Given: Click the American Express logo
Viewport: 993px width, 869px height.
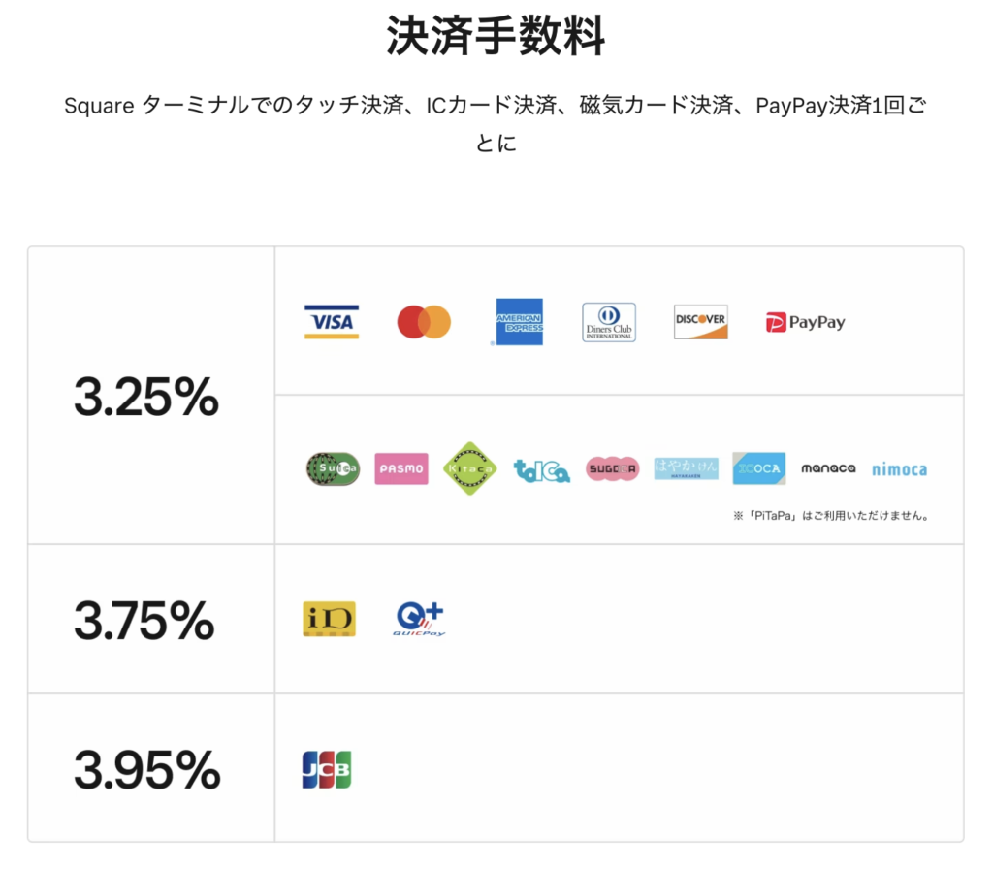Looking at the screenshot, I should coord(519,322).
